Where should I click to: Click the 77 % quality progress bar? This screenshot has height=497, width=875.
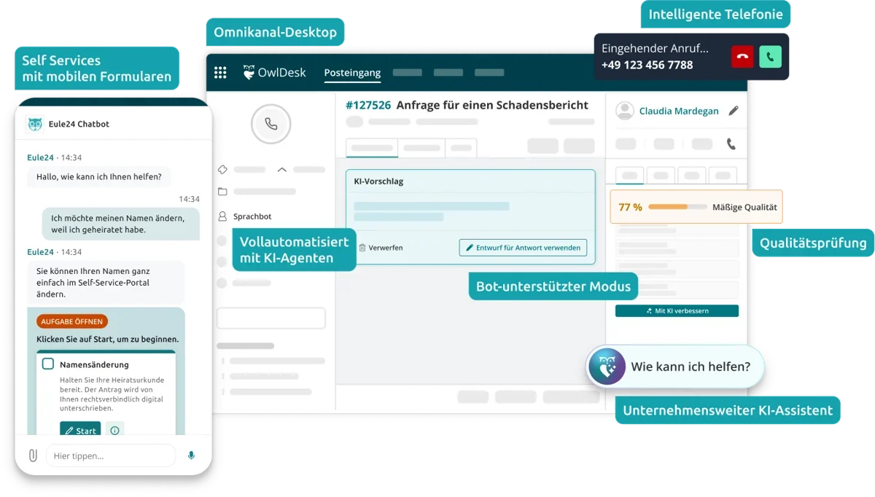click(677, 207)
